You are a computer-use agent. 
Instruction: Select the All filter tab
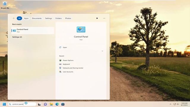click(x=19, y=18)
